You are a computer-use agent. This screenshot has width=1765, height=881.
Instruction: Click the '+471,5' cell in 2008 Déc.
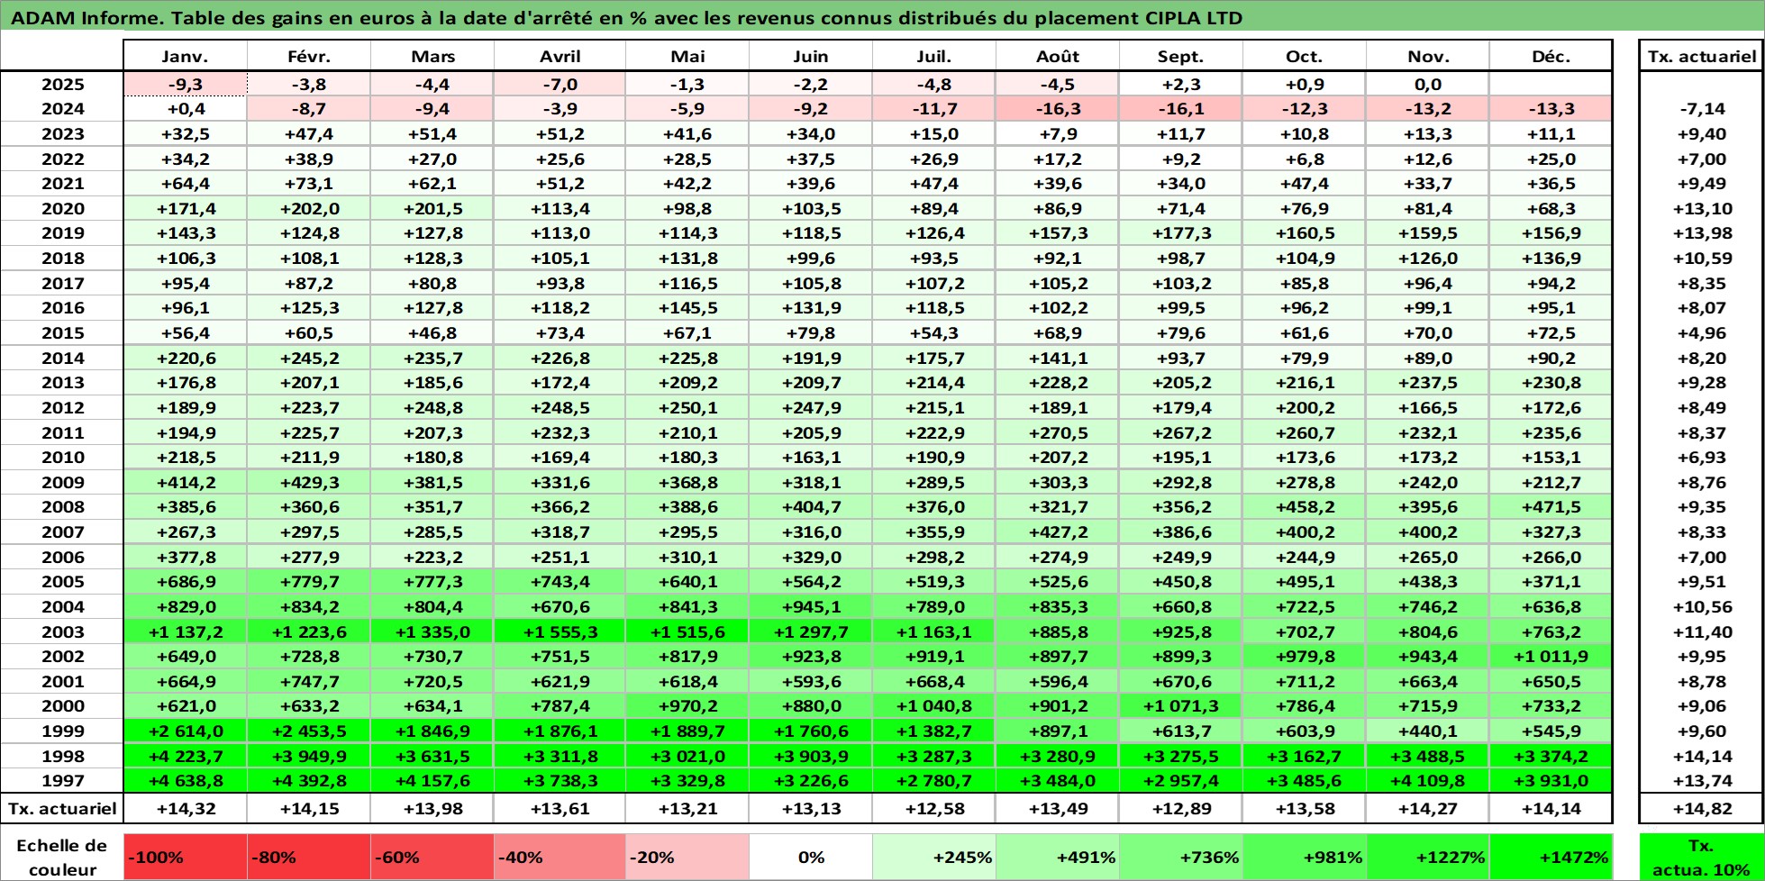tap(1551, 507)
